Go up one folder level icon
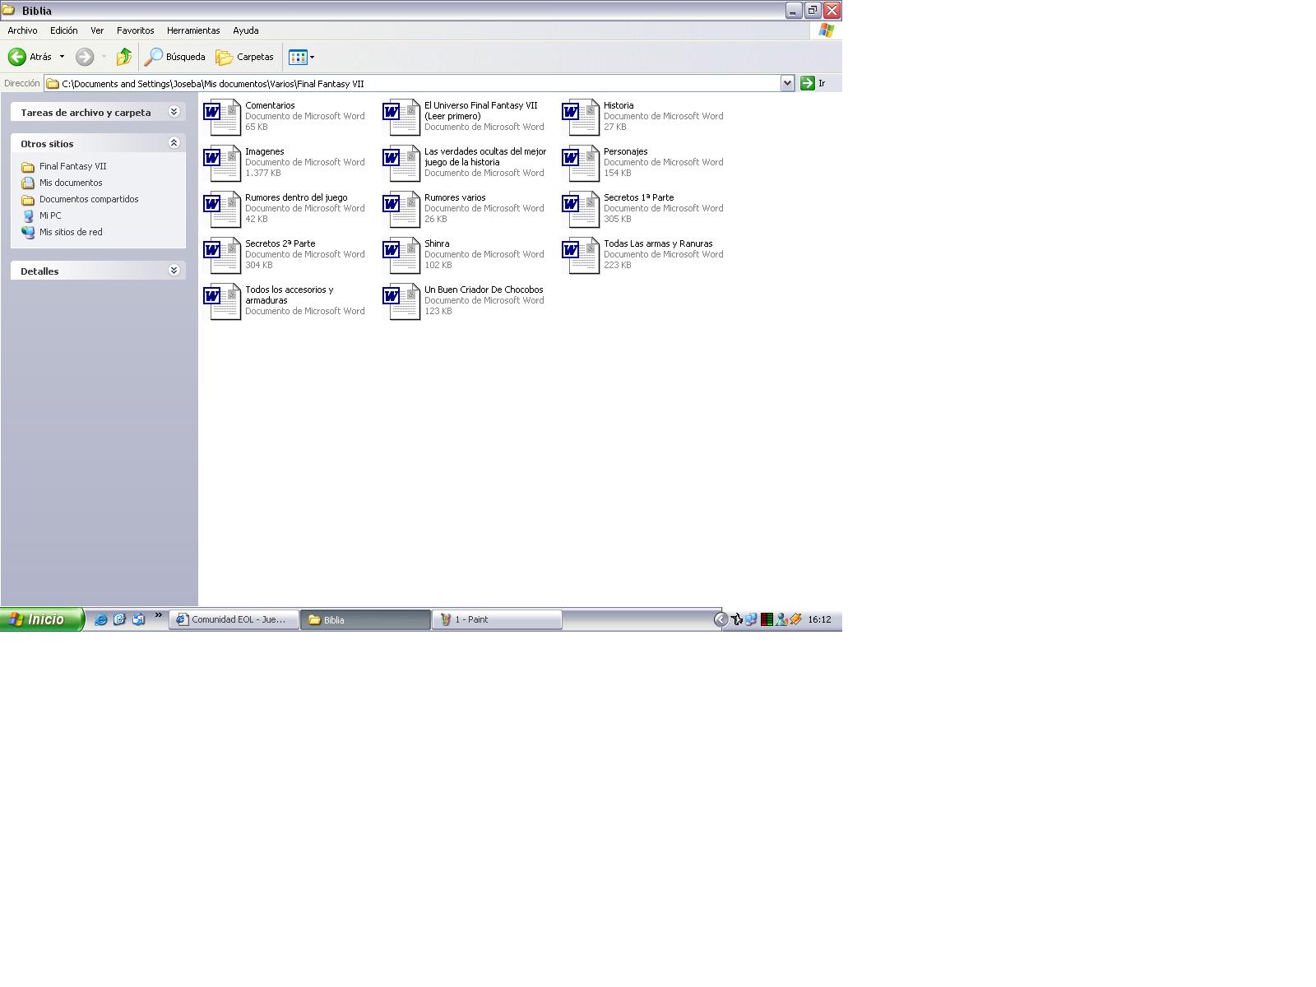Viewport: 1316px width, 987px height. [124, 57]
